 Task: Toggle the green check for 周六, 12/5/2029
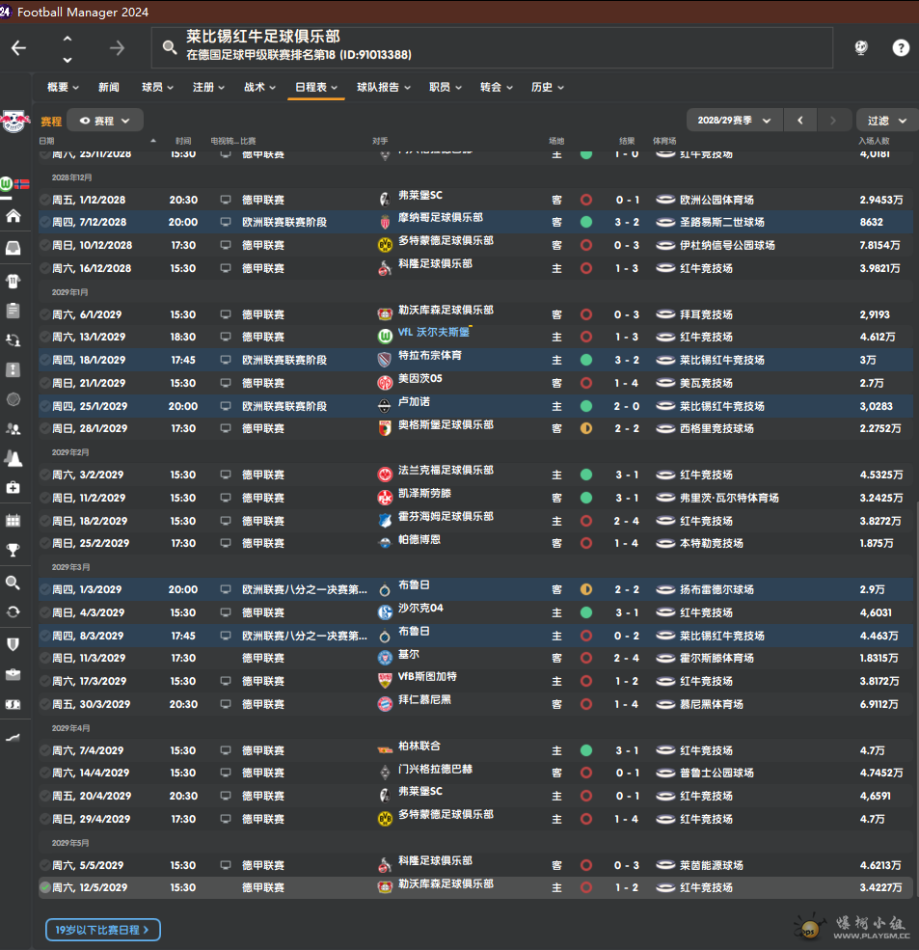44,887
